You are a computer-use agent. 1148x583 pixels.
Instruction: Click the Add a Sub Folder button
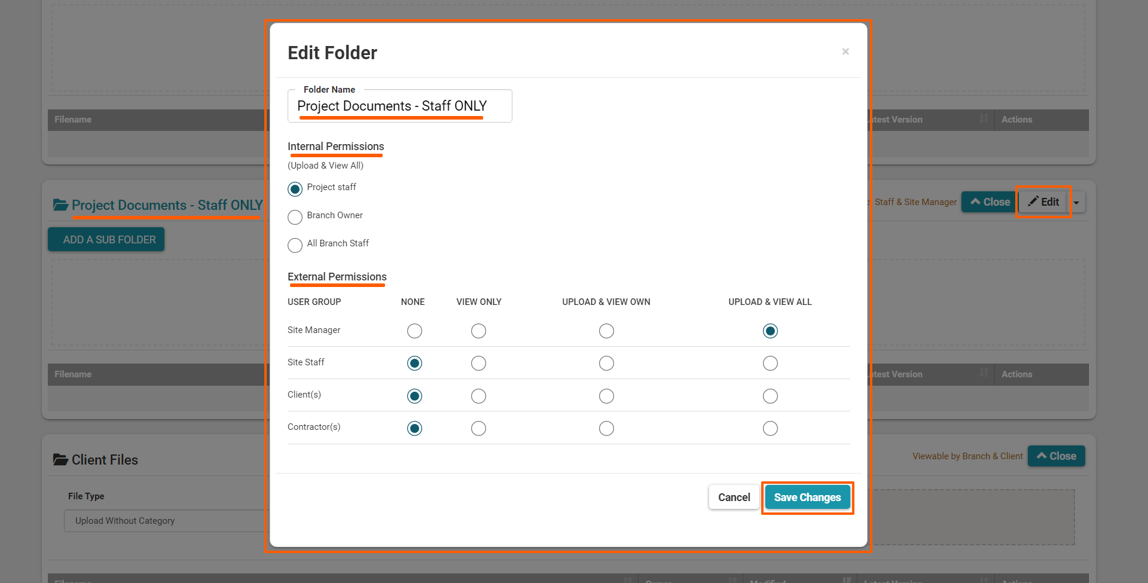click(106, 240)
